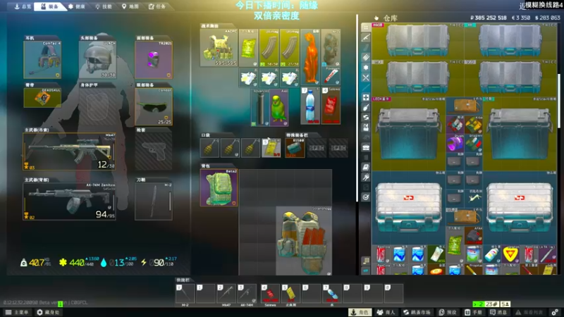Select the AK-74M Zenitco on back

coord(69,201)
